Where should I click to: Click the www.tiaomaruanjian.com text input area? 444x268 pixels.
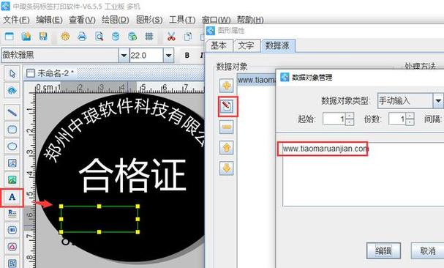click(x=363, y=174)
